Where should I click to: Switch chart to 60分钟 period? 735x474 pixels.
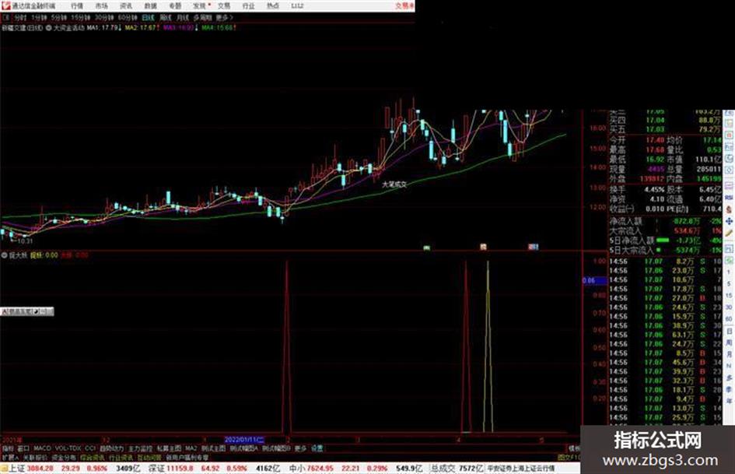(x=128, y=17)
